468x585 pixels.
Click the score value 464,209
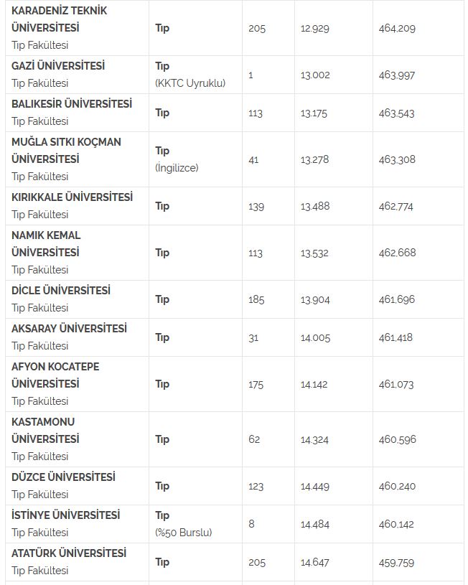click(398, 29)
